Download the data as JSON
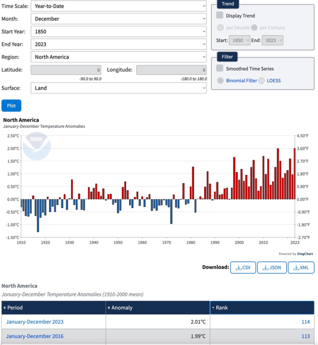Screen dimensions: 318x345 [x=271, y=267]
